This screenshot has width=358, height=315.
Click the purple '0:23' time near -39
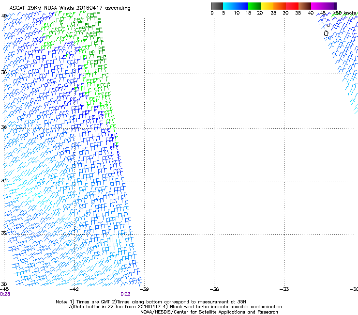tap(126, 294)
